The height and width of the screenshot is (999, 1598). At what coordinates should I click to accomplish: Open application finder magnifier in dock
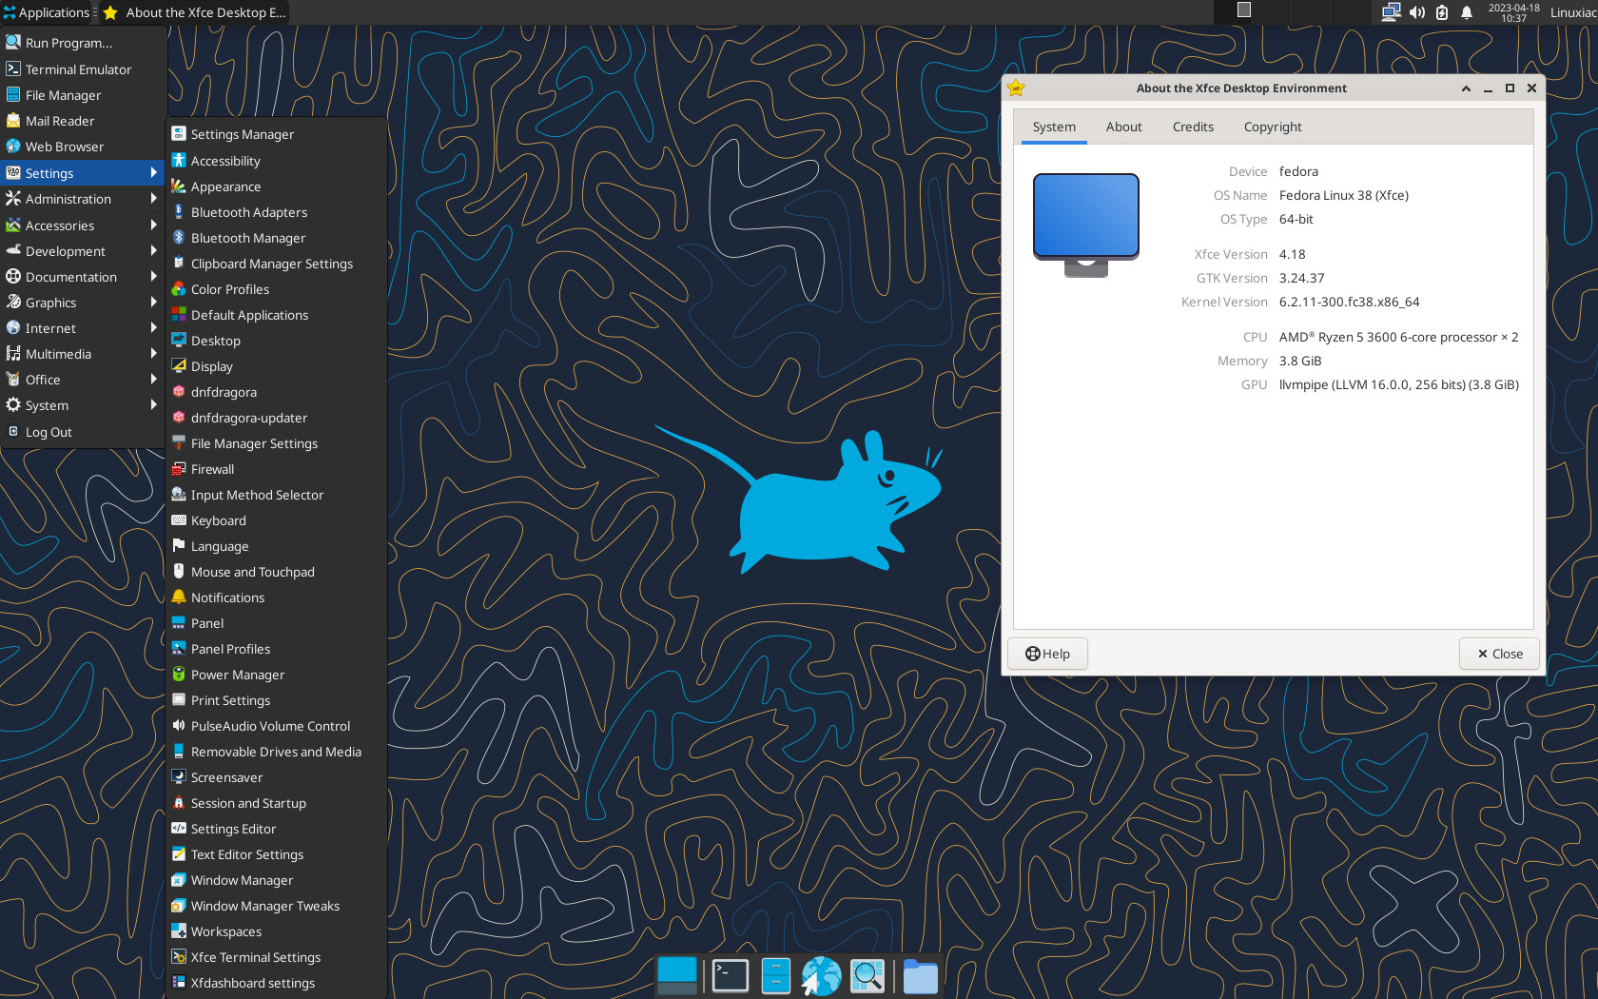pyautogui.click(x=867, y=975)
